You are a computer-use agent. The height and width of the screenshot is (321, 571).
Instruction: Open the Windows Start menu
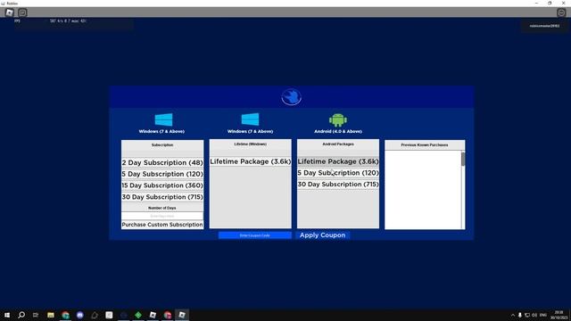click(7, 315)
